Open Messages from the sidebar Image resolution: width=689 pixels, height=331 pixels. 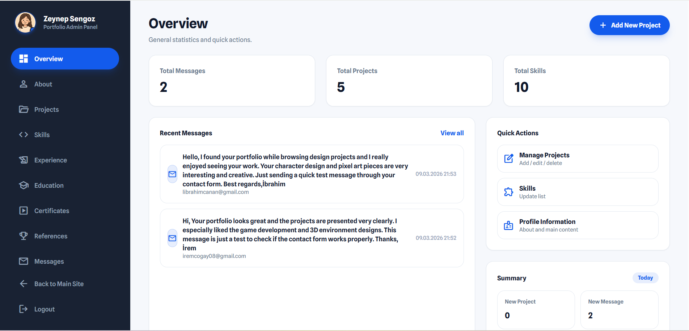point(65,261)
